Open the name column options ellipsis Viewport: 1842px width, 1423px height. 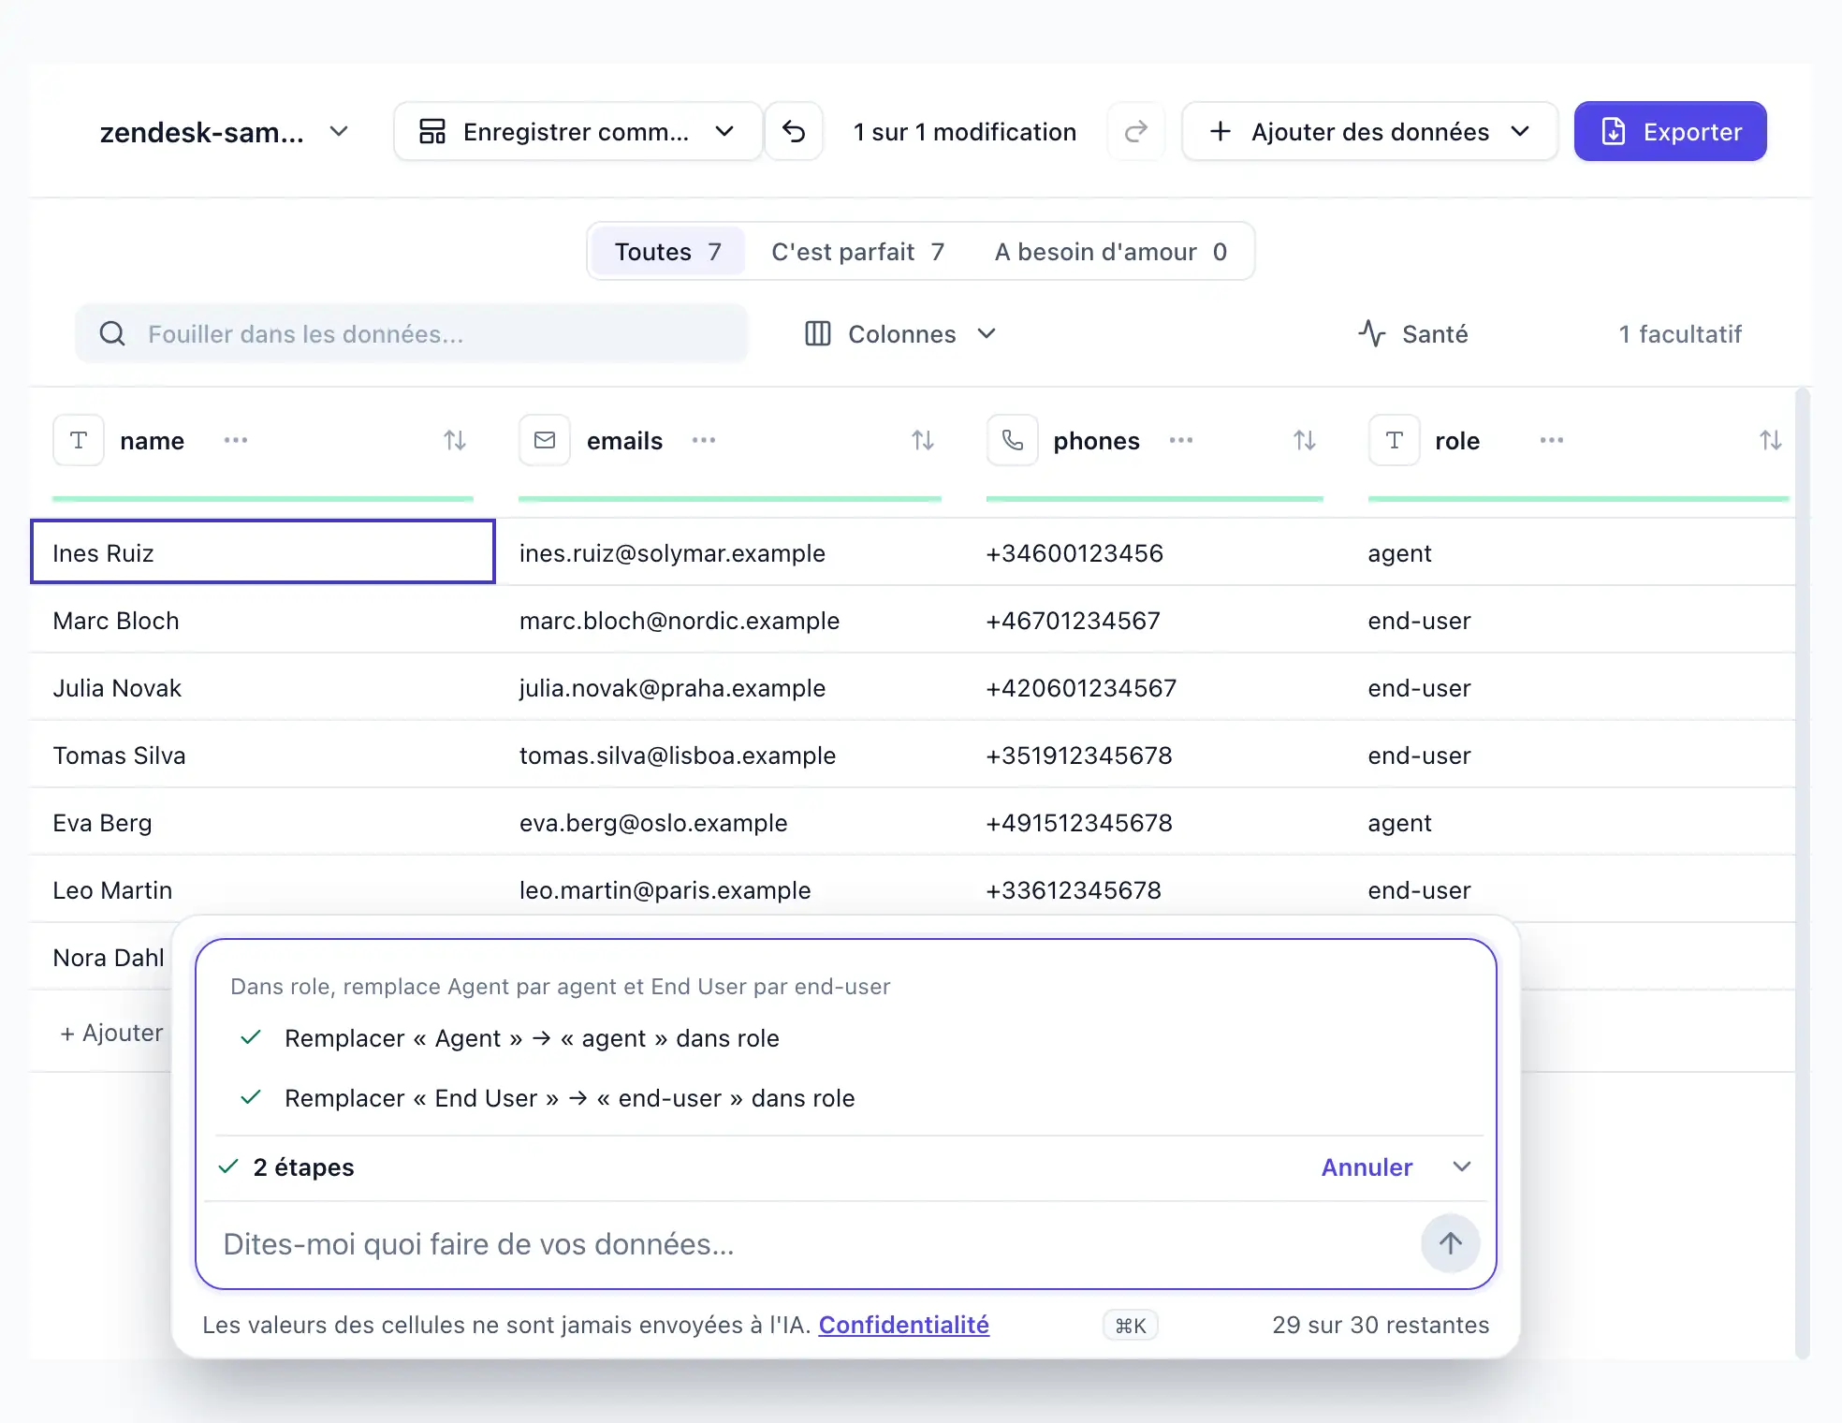tap(236, 440)
